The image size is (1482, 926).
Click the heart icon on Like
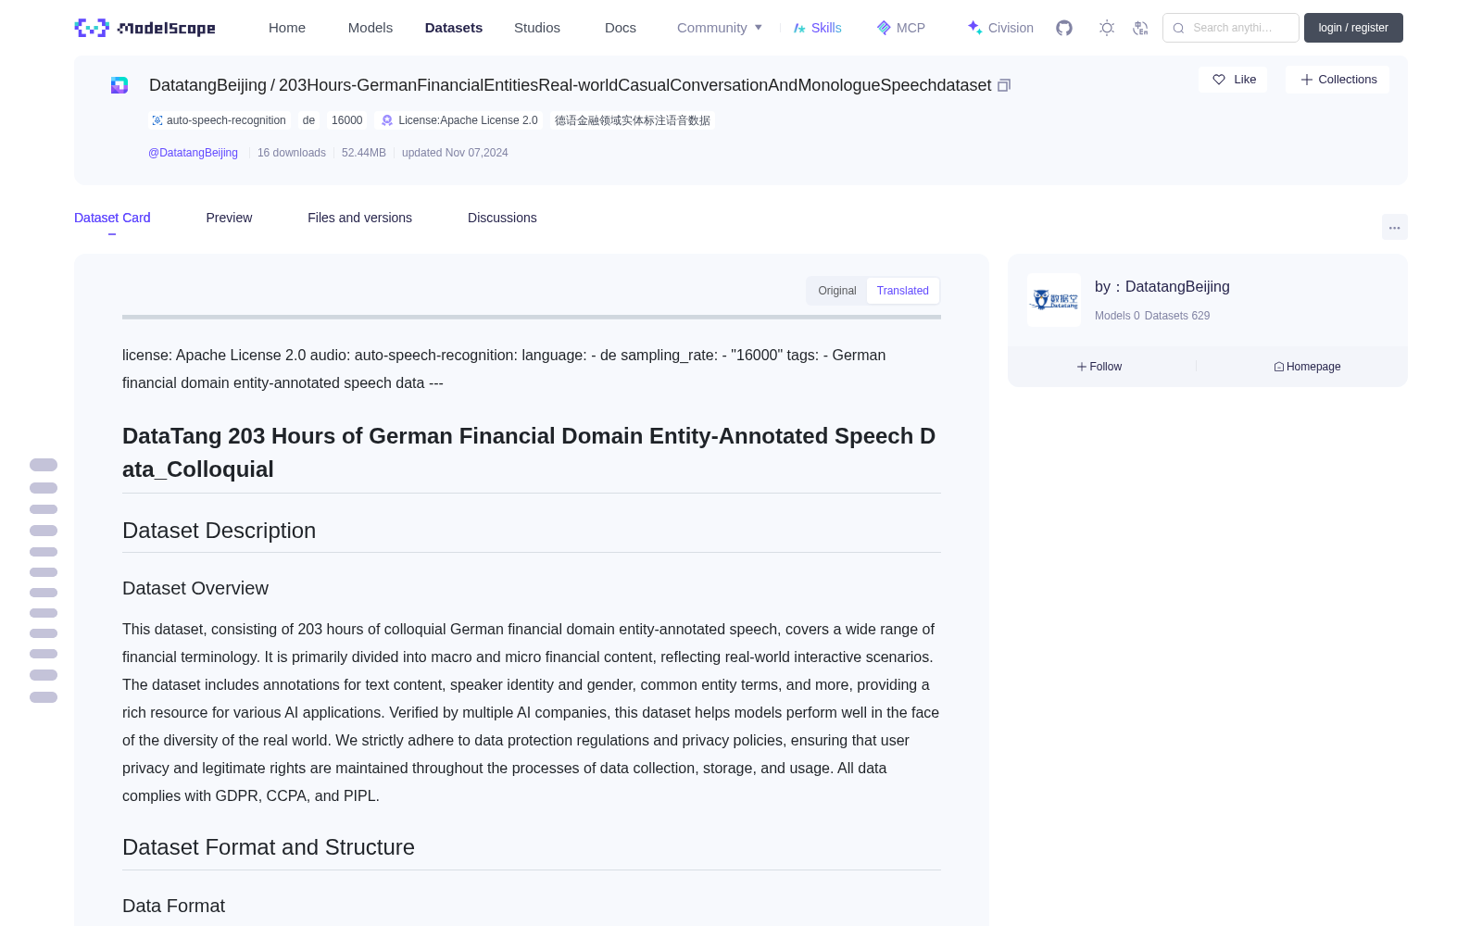(1219, 80)
